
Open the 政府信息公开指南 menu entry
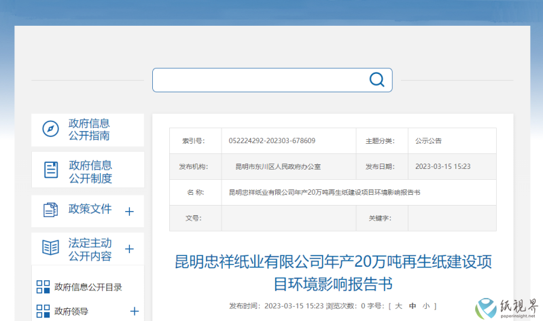pos(88,130)
